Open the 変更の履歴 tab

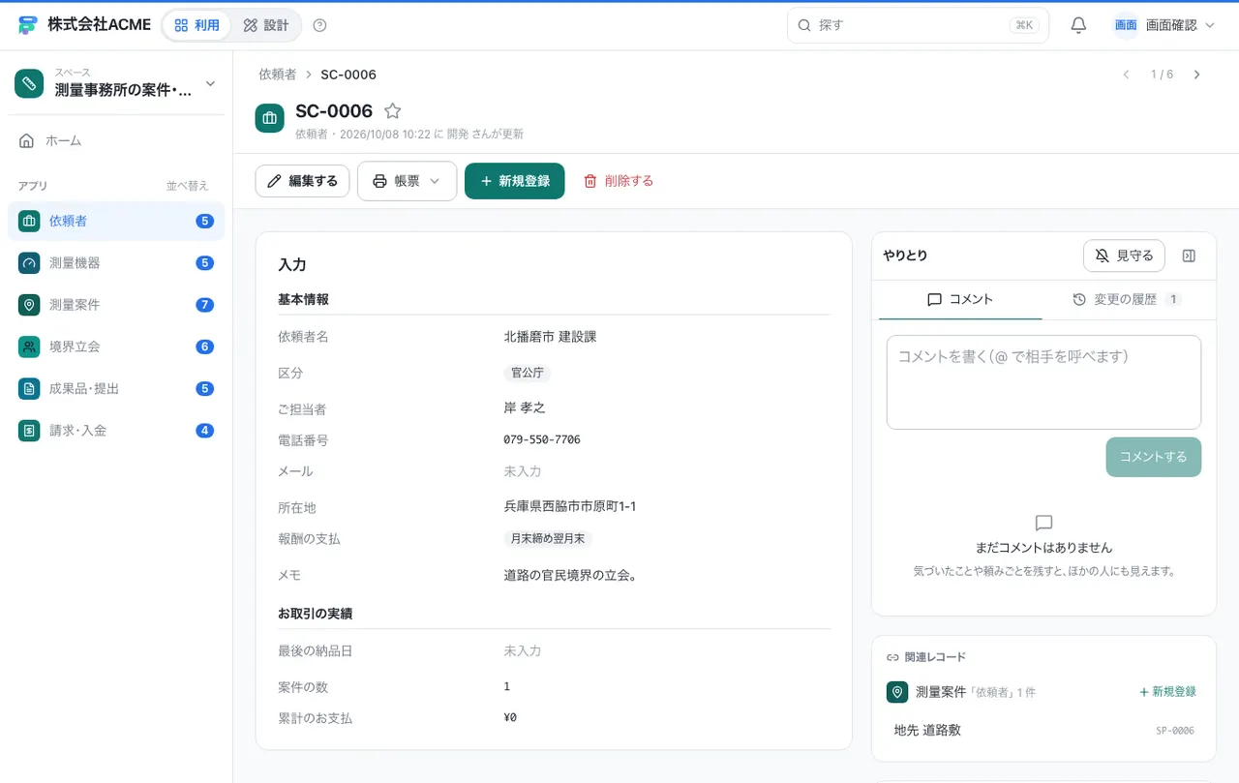pos(1127,300)
